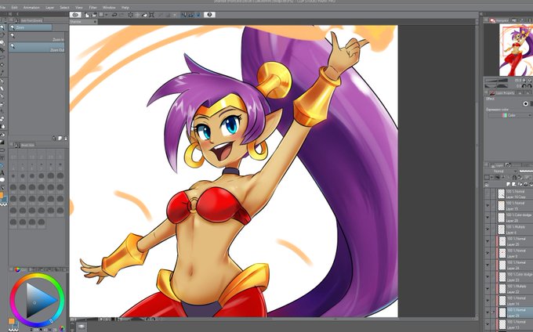Click the orange main color swatch
533x332 pixels.
(x=12, y=321)
